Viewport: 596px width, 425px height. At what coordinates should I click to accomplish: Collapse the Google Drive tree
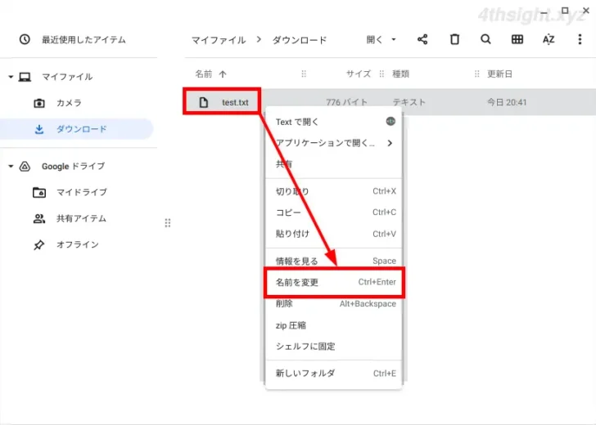(11, 166)
